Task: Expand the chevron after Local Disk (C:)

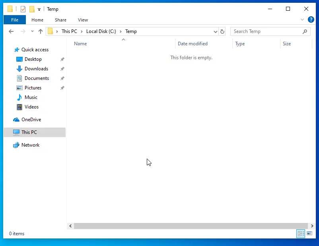Action: [121, 31]
